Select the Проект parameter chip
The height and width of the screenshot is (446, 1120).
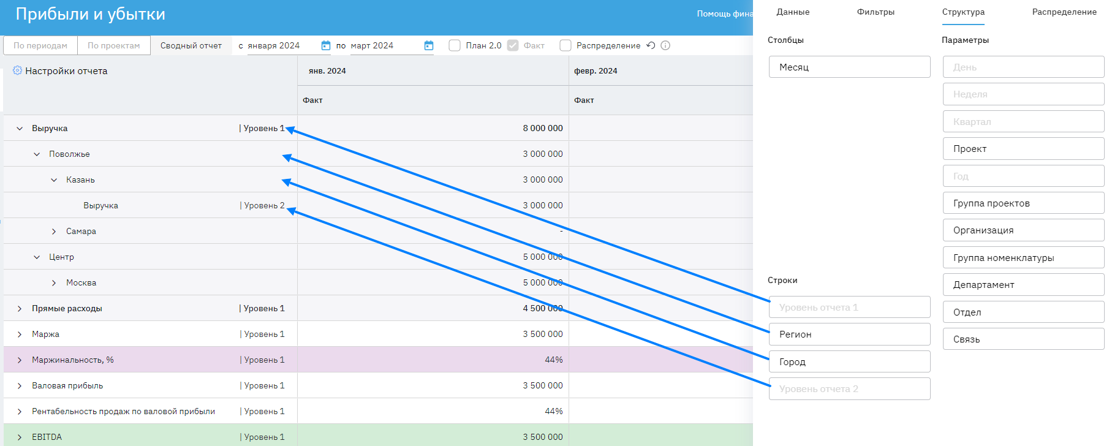(1023, 148)
